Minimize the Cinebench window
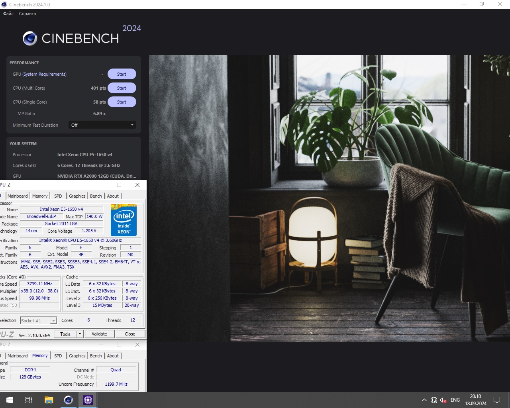 click(x=464, y=4)
